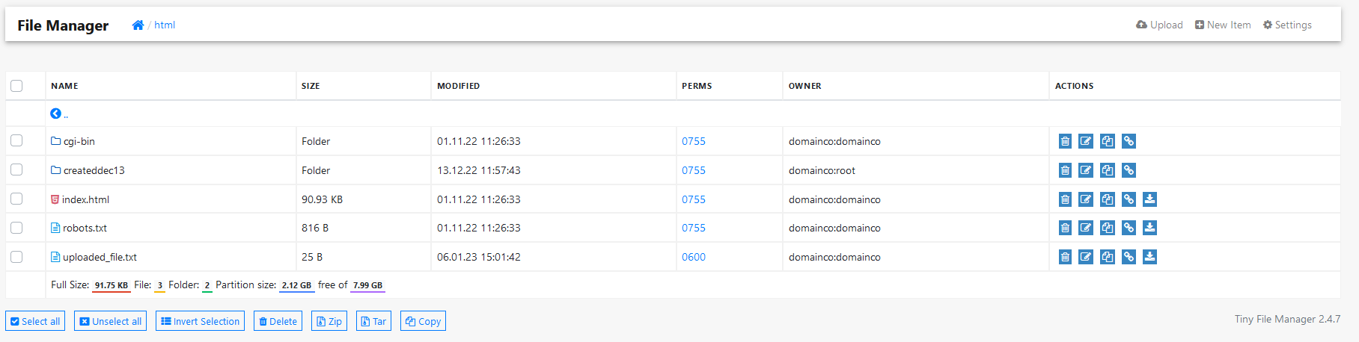Image resolution: width=1359 pixels, height=342 pixels.
Task: Delete robots.txt via trash icon
Action: pos(1065,228)
